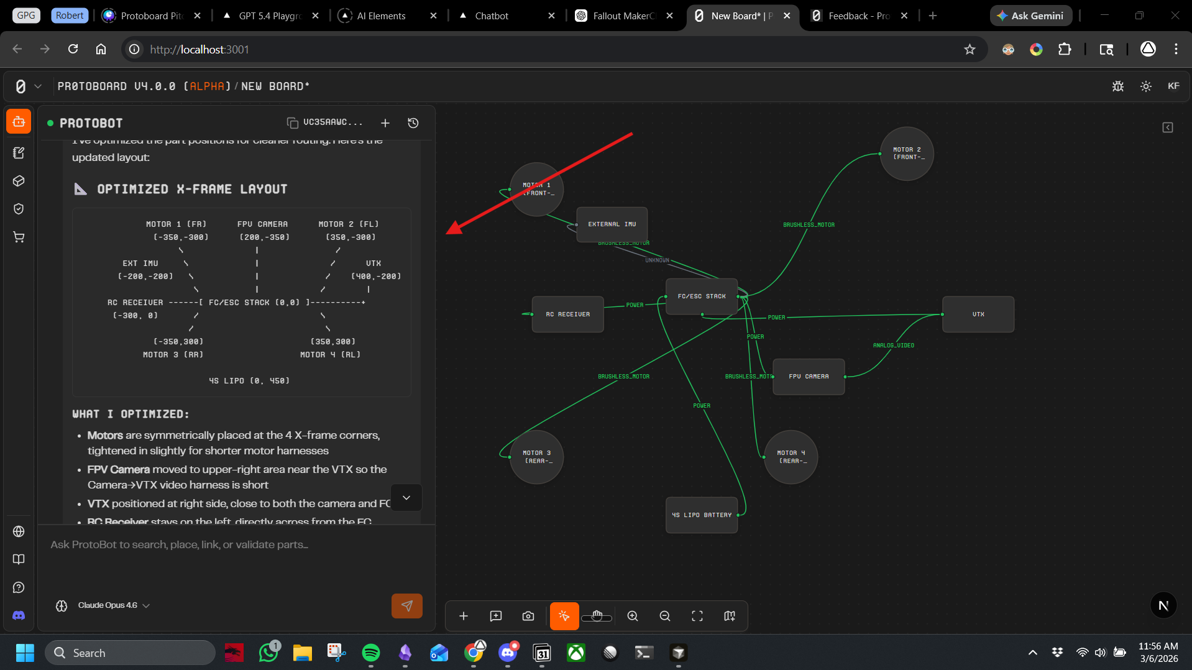Add a comment to the canvas
Screen dimensions: 1192x670
pos(496,616)
